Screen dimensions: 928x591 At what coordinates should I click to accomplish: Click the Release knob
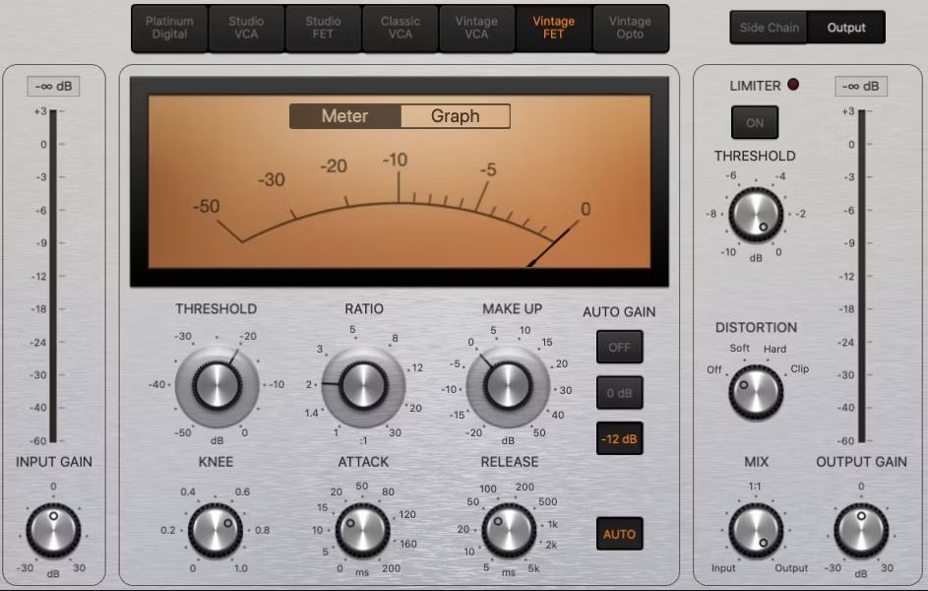click(509, 530)
